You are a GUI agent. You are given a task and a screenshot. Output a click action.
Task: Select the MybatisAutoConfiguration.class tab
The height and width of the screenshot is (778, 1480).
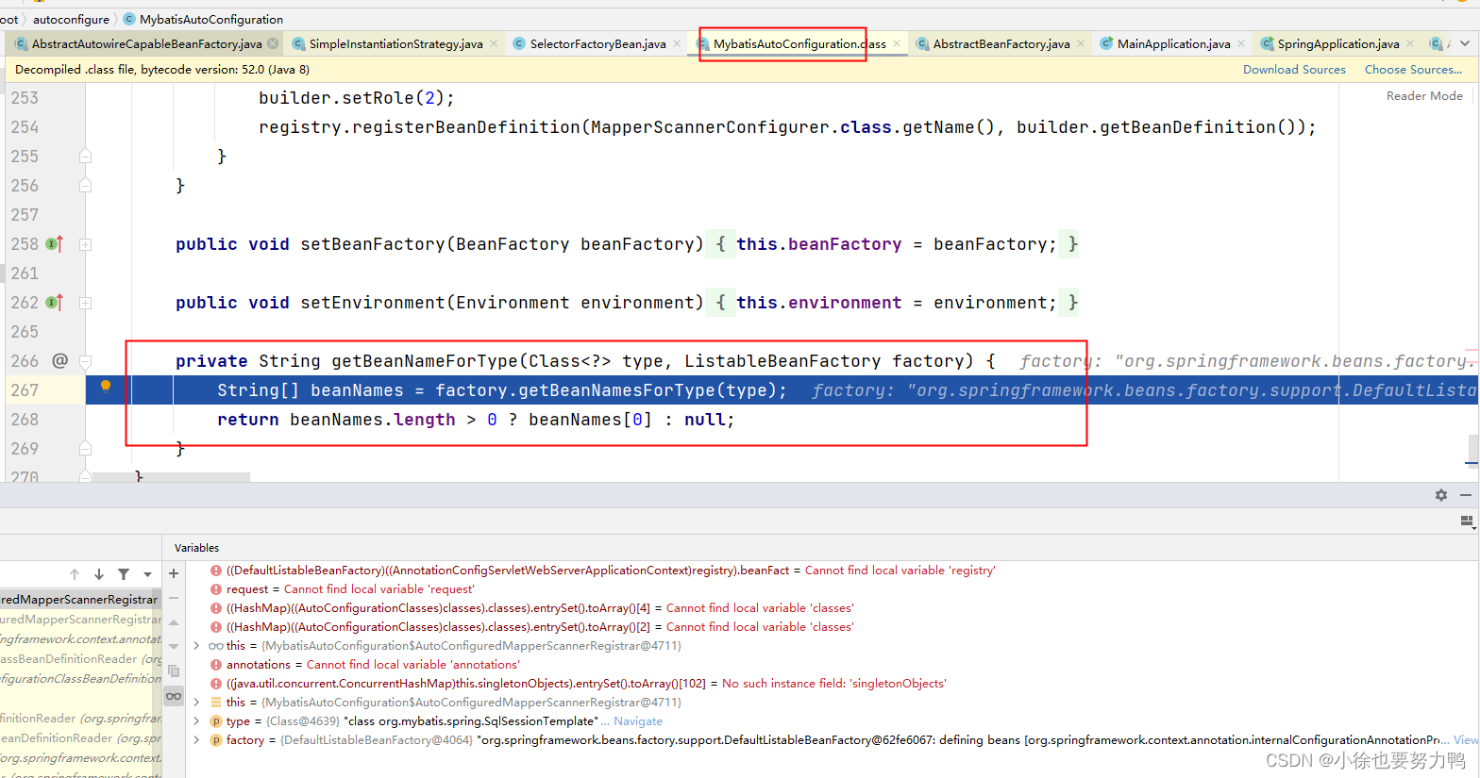tap(799, 43)
